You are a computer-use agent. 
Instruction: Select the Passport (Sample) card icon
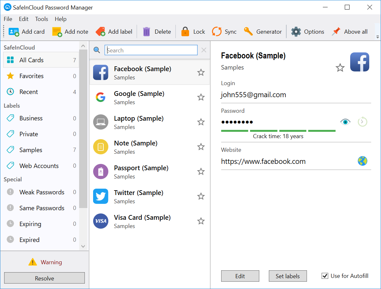point(101,171)
